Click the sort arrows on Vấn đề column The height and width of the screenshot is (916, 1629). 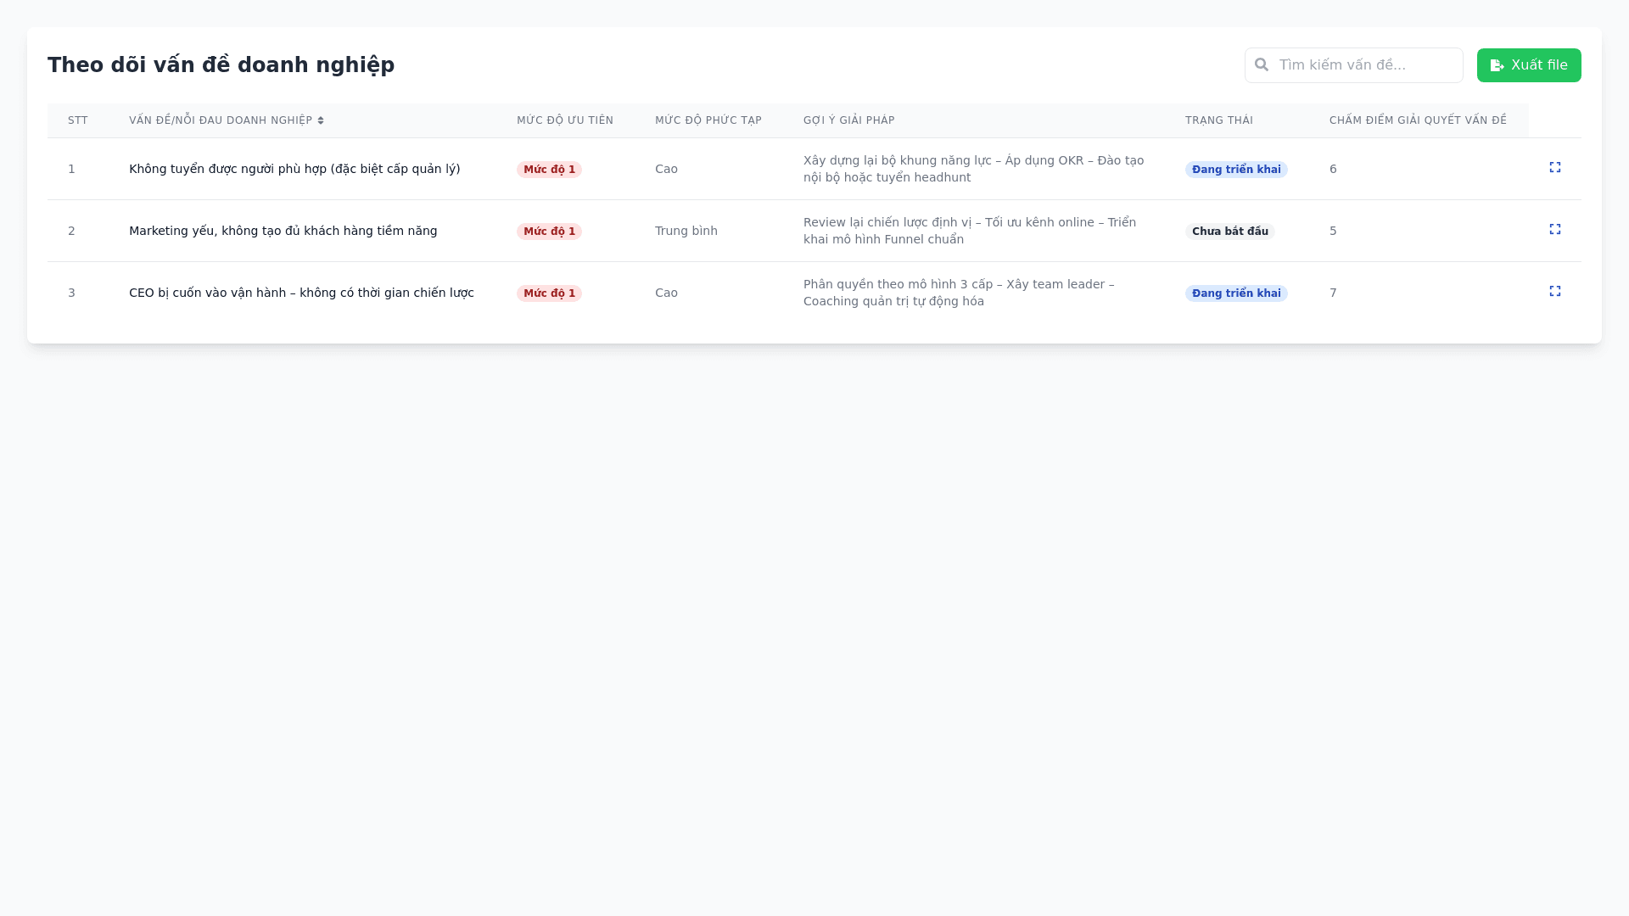point(321,120)
